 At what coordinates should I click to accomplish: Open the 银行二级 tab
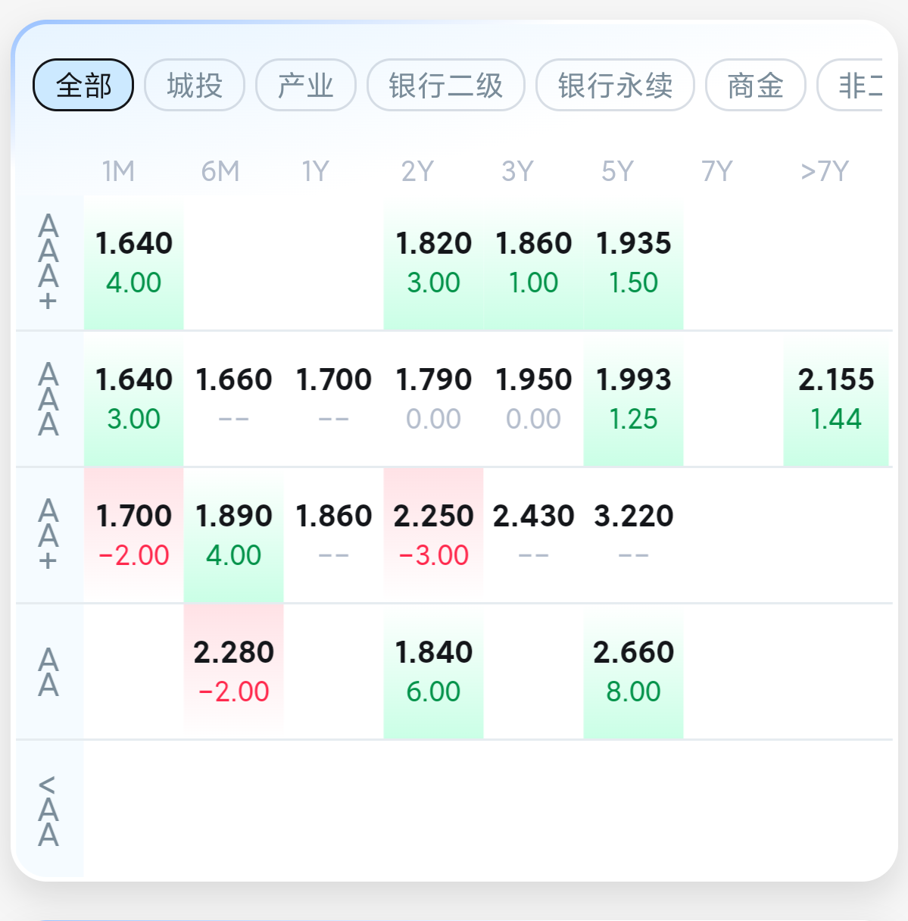445,85
